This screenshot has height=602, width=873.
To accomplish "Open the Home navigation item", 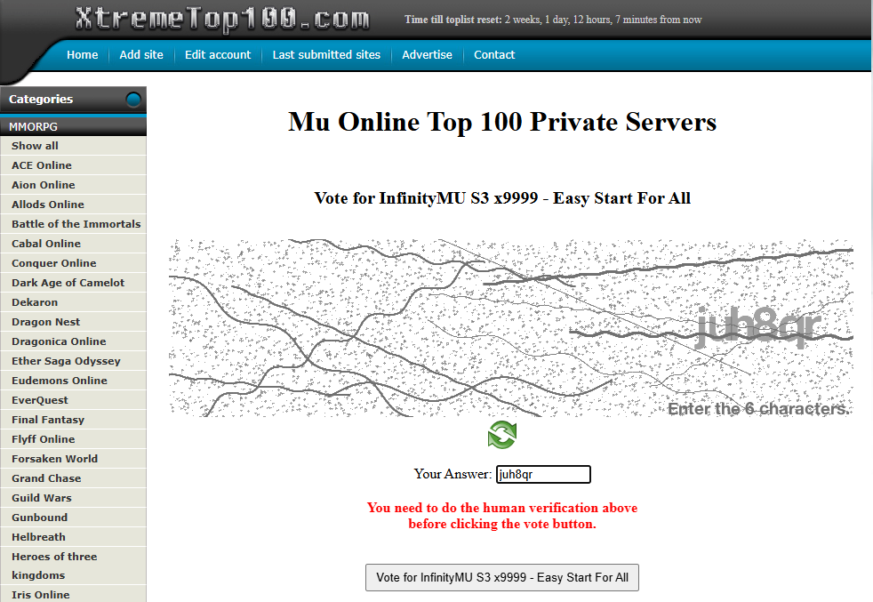I will pos(83,54).
